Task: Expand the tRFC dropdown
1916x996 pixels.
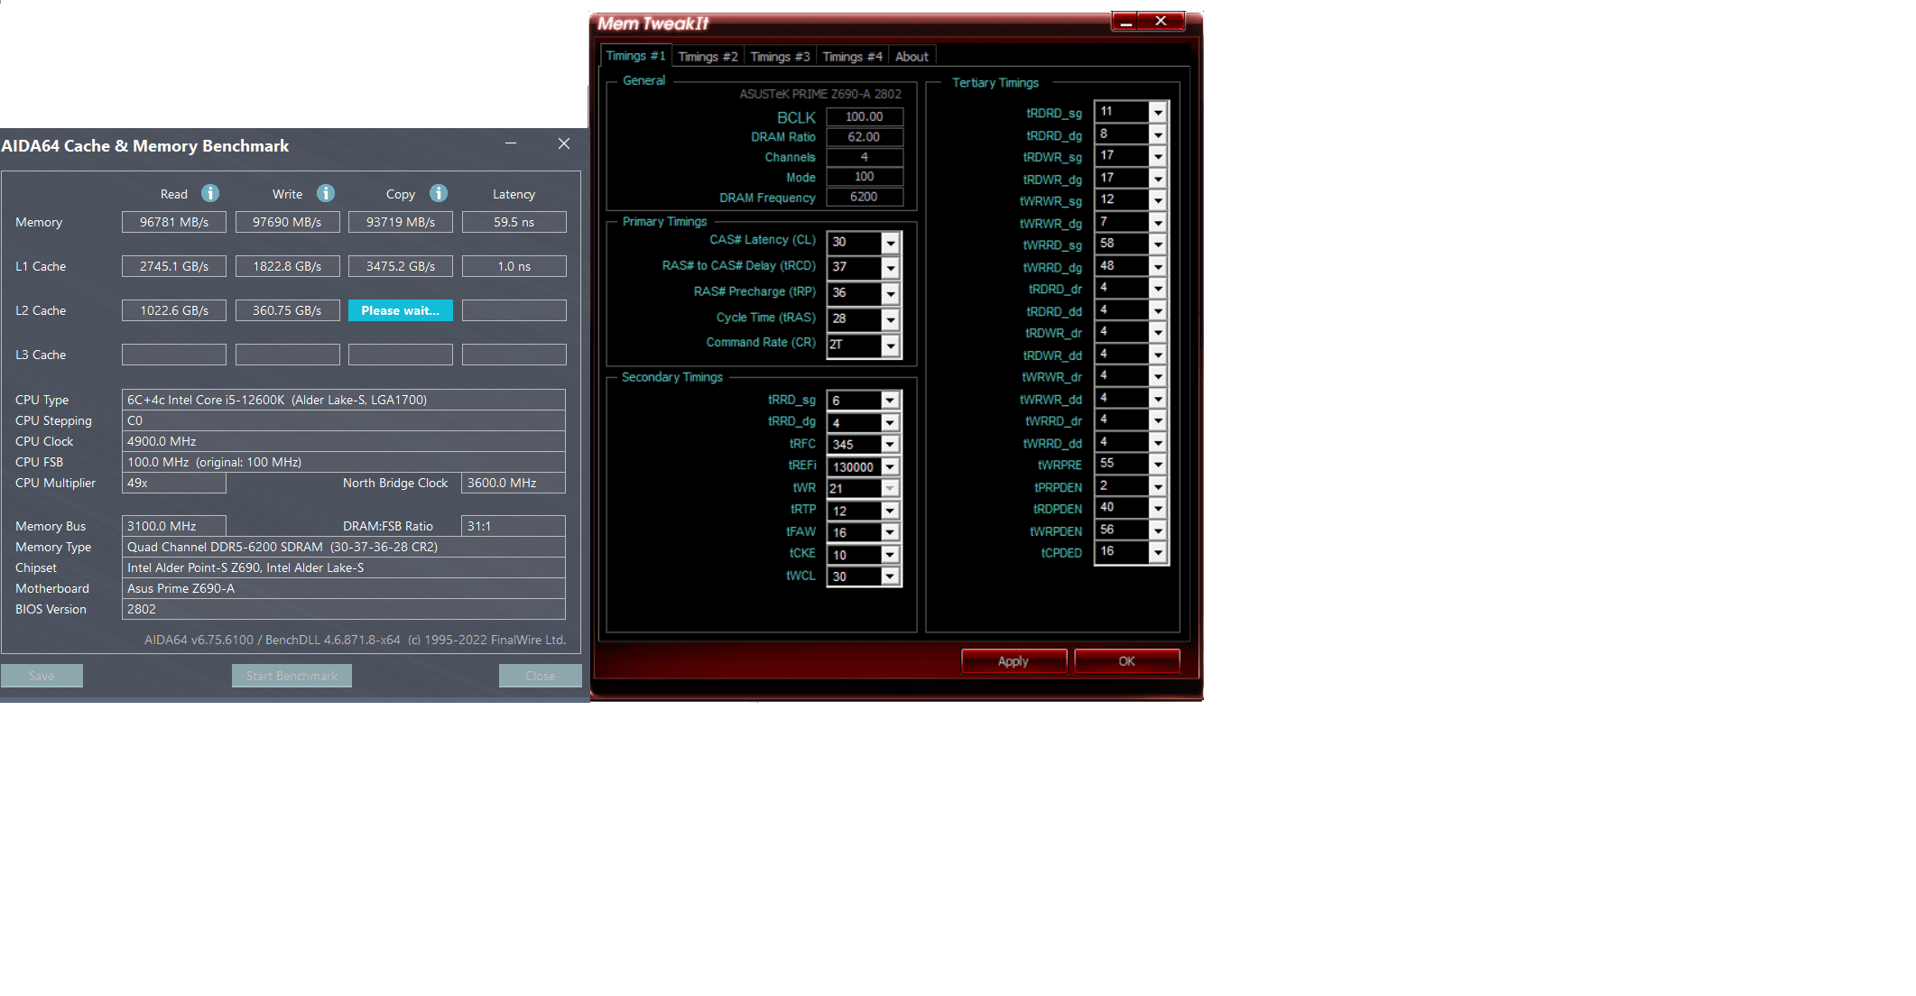Action: [890, 445]
